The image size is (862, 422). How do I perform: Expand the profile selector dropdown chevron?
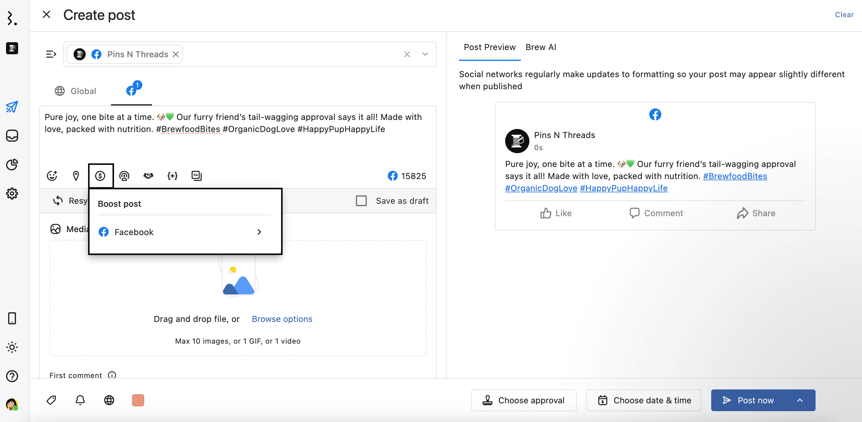425,54
